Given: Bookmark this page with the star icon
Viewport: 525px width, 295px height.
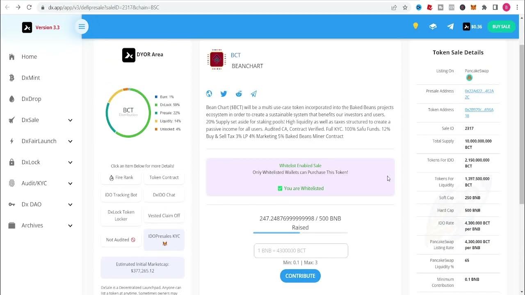Looking at the screenshot, I should 405,7.
